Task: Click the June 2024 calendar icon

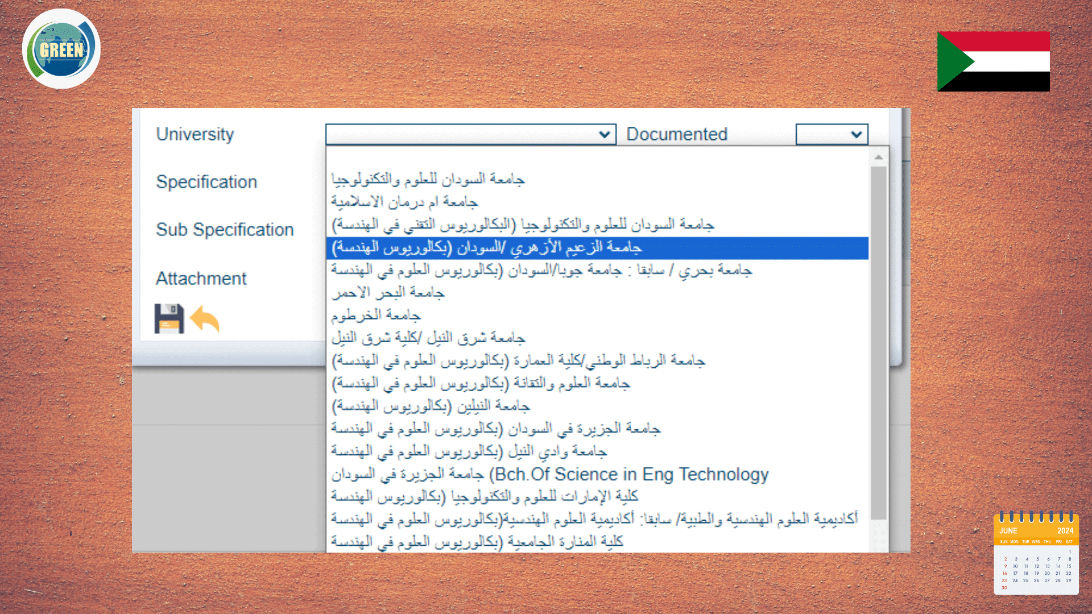Action: pyautogui.click(x=1036, y=553)
